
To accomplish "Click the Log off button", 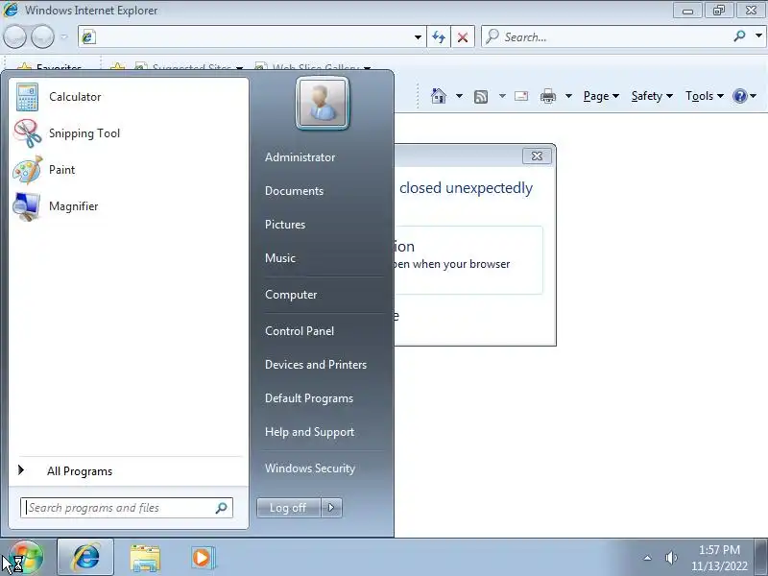I will [288, 508].
